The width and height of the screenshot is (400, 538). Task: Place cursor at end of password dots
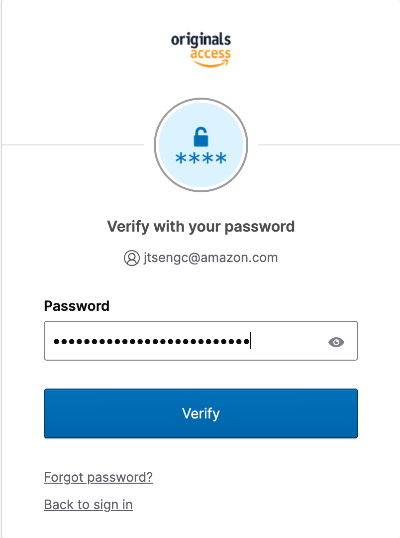tap(250, 341)
